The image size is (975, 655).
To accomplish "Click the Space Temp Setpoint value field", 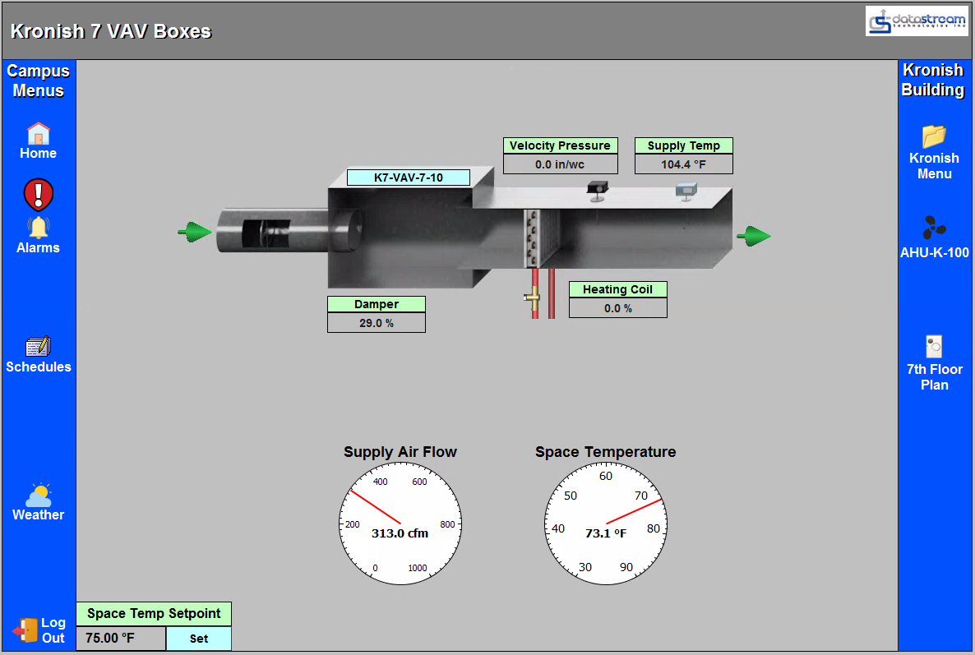I will point(121,639).
